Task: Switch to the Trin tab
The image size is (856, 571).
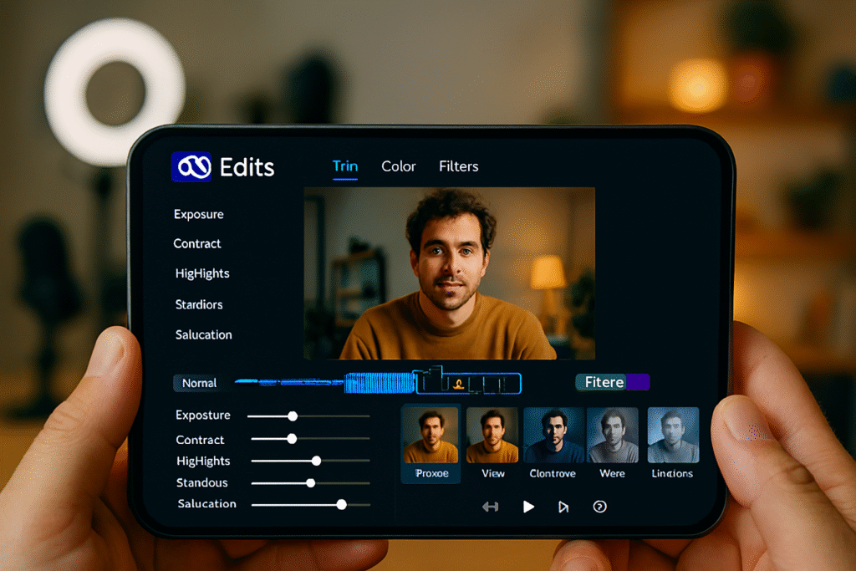Action: (x=345, y=166)
